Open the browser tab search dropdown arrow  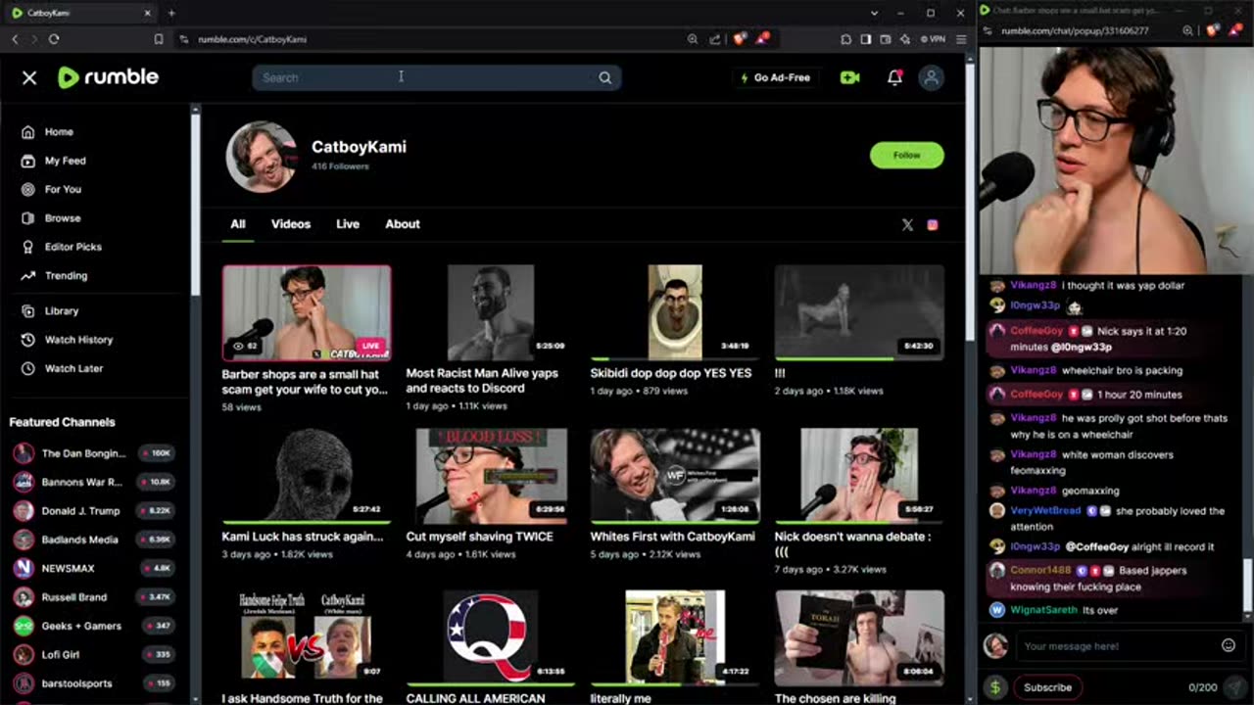874,13
